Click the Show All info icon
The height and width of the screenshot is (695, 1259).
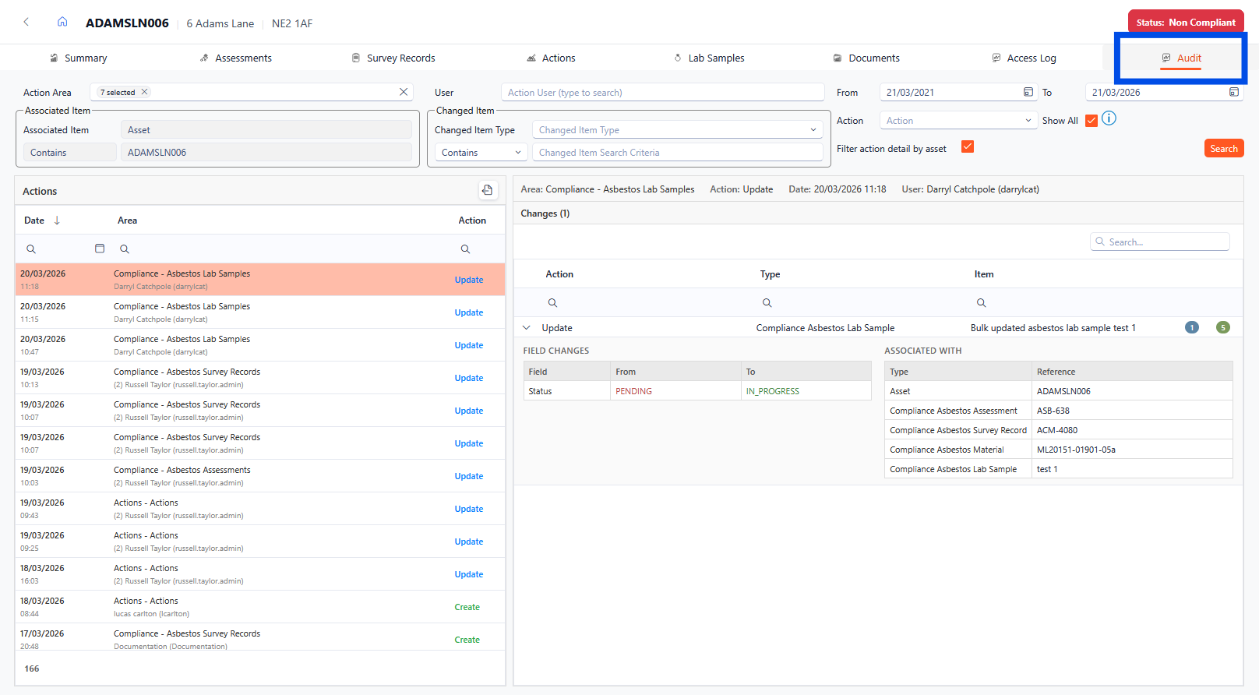pyautogui.click(x=1109, y=118)
